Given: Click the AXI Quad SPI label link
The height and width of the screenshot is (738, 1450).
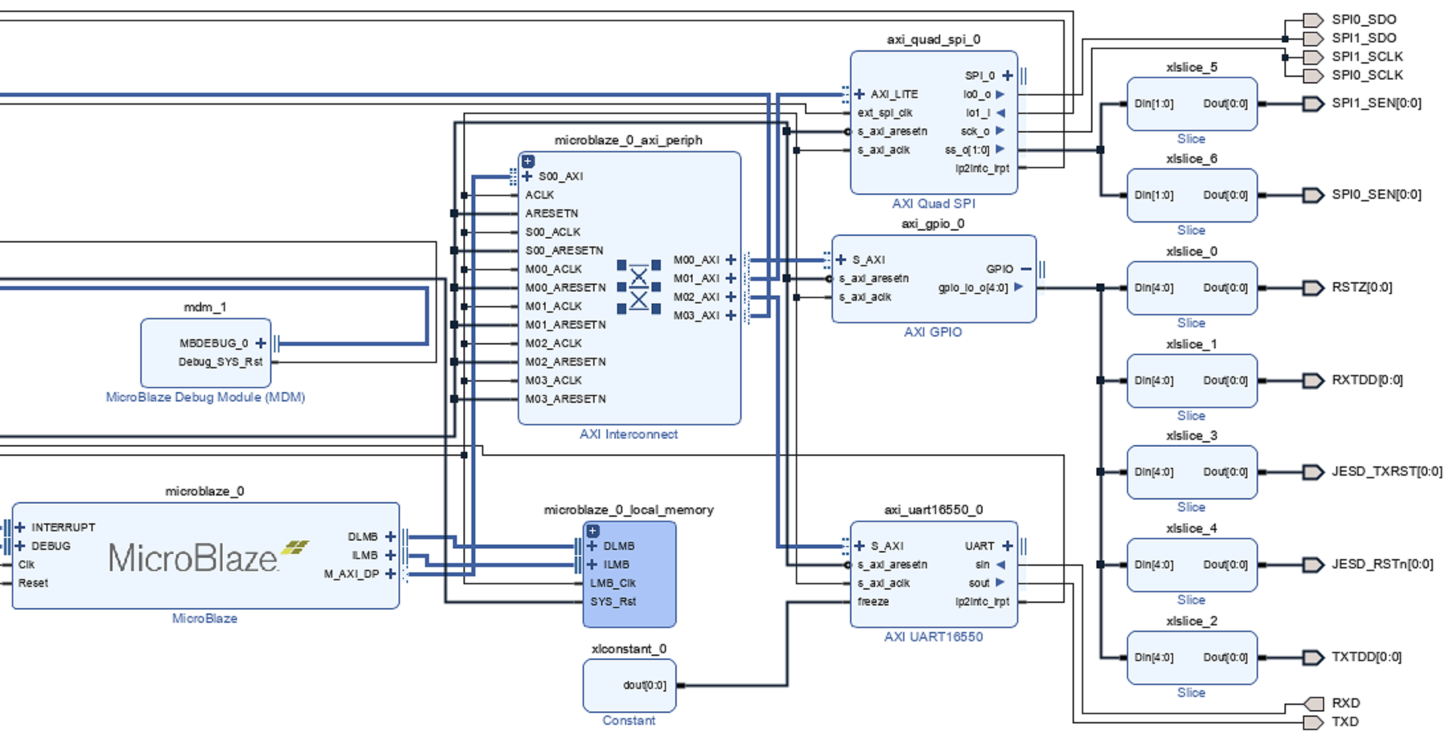Looking at the screenshot, I should (933, 204).
